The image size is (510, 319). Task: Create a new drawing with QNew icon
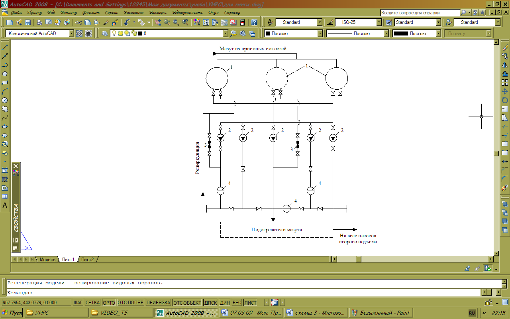pyautogui.click(x=10, y=22)
